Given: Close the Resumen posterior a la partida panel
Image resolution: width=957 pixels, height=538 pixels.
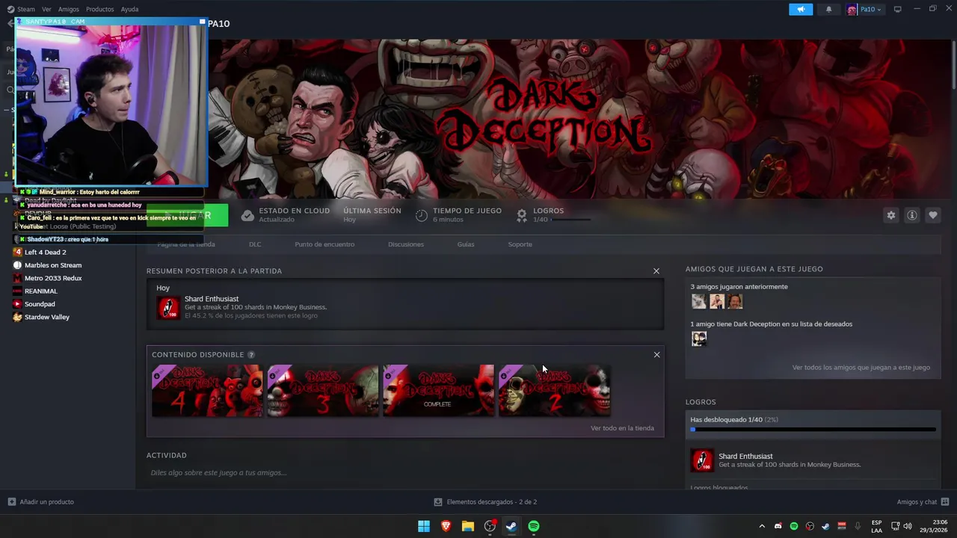Looking at the screenshot, I should pos(656,271).
